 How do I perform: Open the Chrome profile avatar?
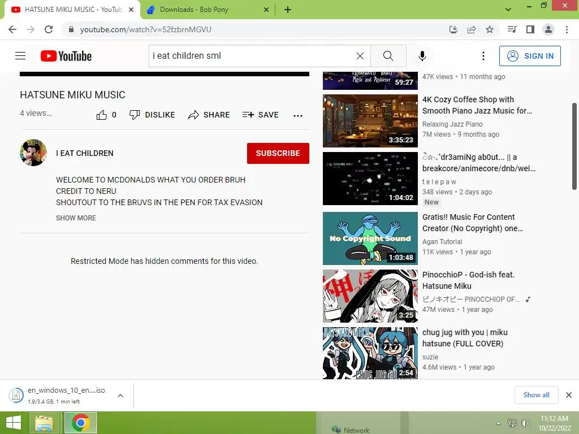tap(548, 29)
